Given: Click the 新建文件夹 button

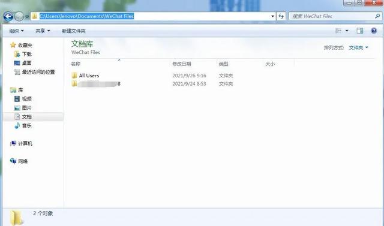Looking at the screenshot, I should point(74,31).
